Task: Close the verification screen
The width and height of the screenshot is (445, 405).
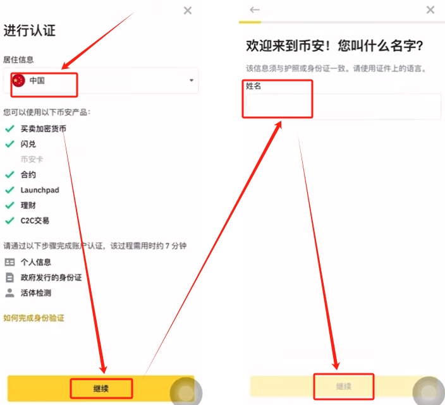Action: [x=188, y=11]
